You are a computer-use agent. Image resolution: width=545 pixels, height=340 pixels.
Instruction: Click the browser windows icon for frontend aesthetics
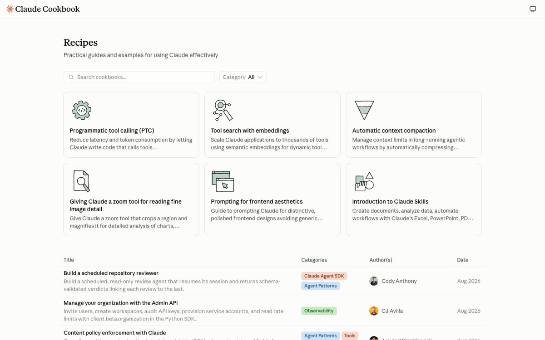223,181
